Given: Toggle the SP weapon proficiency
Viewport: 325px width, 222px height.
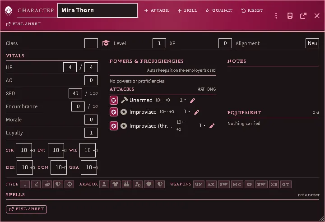Looking at the screenshot, I should pyautogui.click(x=249, y=185).
